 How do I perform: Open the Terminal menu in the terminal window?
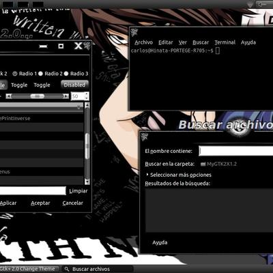225,42
